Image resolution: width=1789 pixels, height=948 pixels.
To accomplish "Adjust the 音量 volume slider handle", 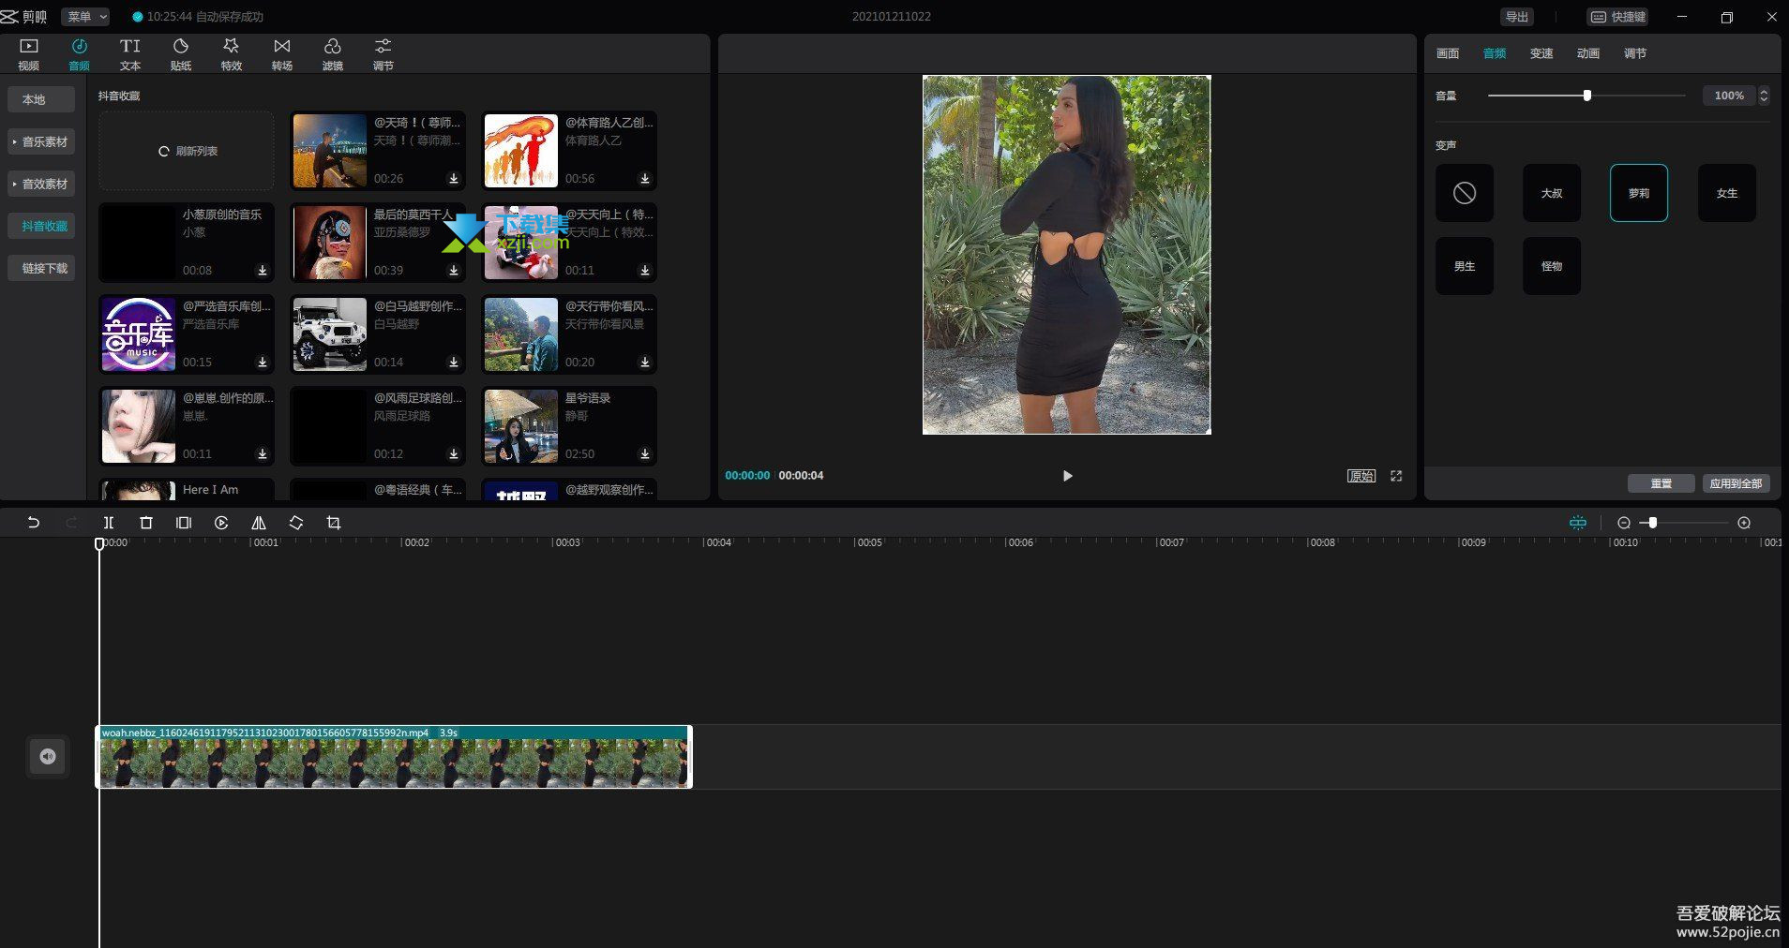I will click(x=1587, y=96).
